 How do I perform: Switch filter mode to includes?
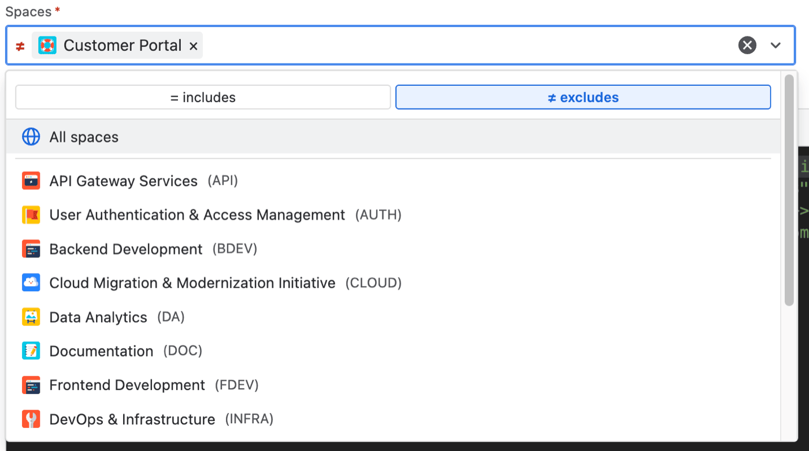pos(203,97)
